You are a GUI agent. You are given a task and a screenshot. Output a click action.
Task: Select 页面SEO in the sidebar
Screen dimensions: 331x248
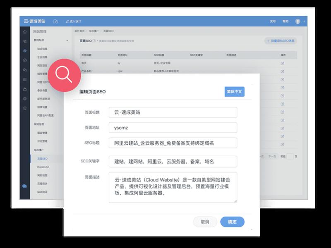pyautogui.click(x=43, y=159)
